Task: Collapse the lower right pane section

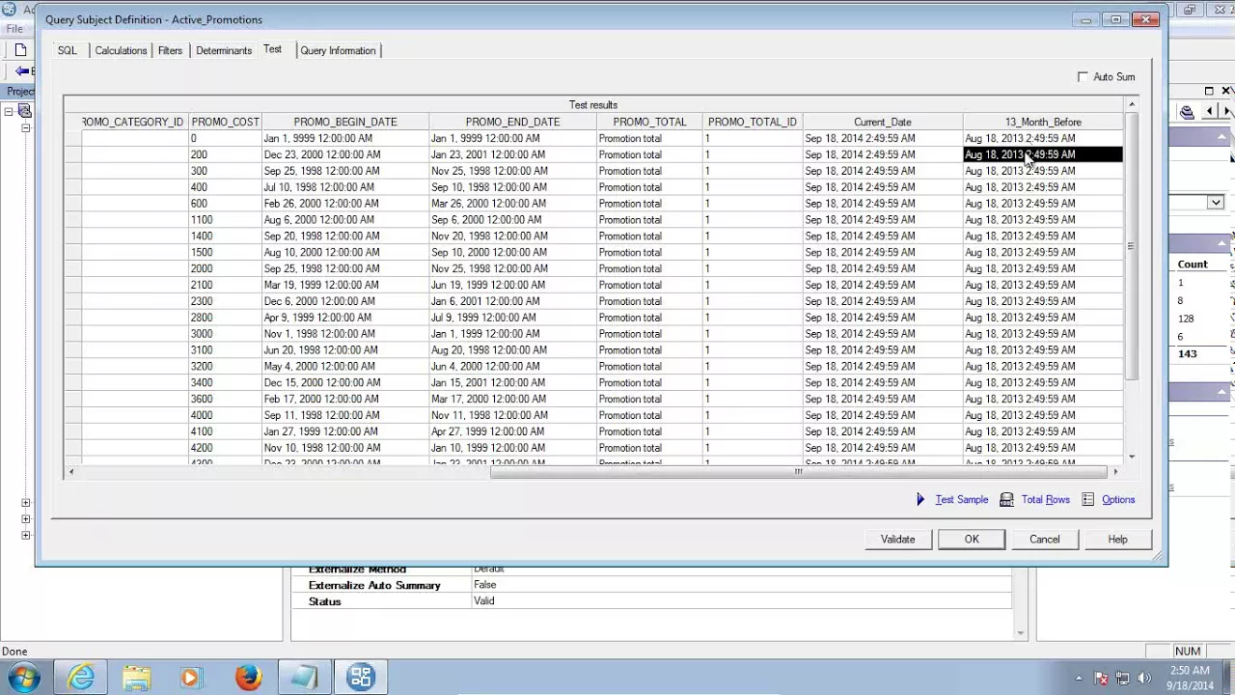Action: (x=1222, y=392)
